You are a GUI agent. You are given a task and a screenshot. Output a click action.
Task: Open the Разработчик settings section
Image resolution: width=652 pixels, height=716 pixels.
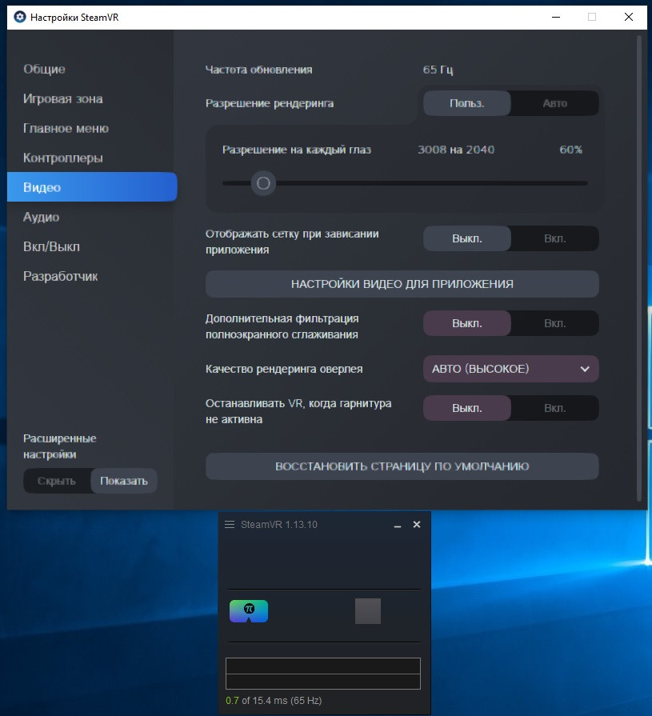pyautogui.click(x=60, y=276)
